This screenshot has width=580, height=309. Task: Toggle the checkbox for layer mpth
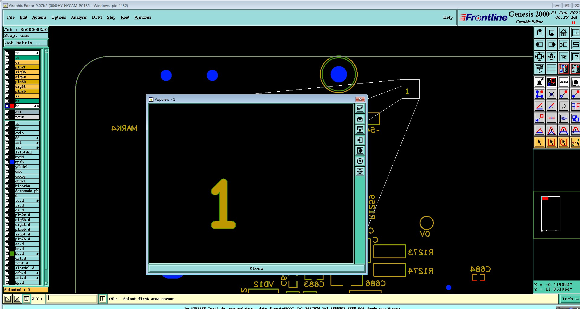7,162
